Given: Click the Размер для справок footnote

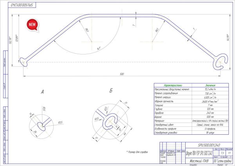Looking at the screenshot, I should (x=137, y=152).
